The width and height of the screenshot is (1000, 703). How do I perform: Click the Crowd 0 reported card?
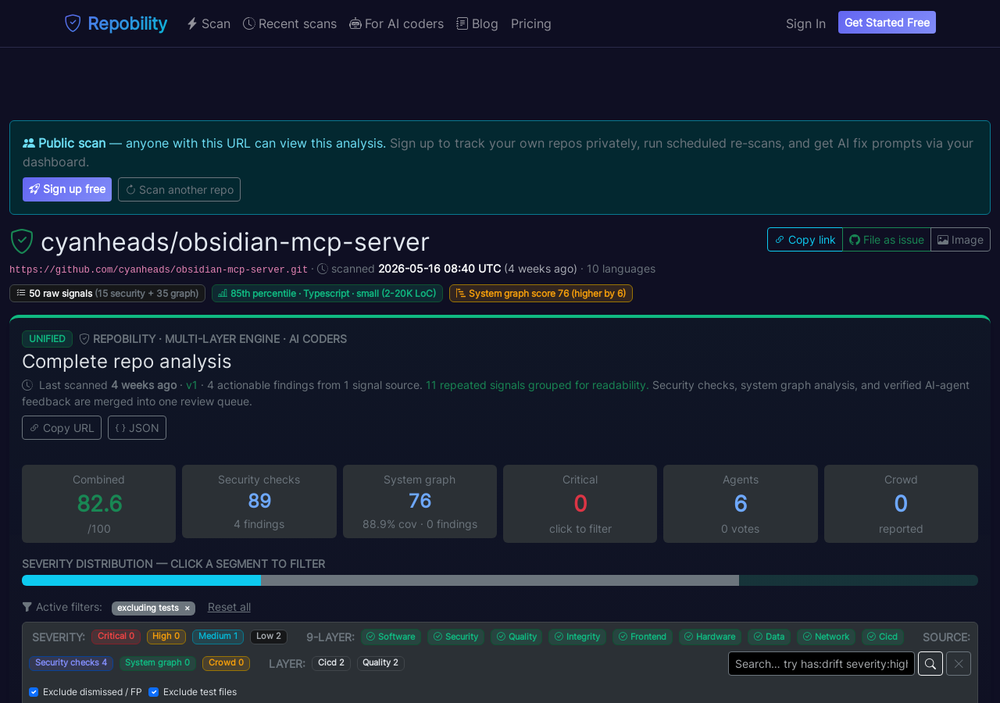901,504
